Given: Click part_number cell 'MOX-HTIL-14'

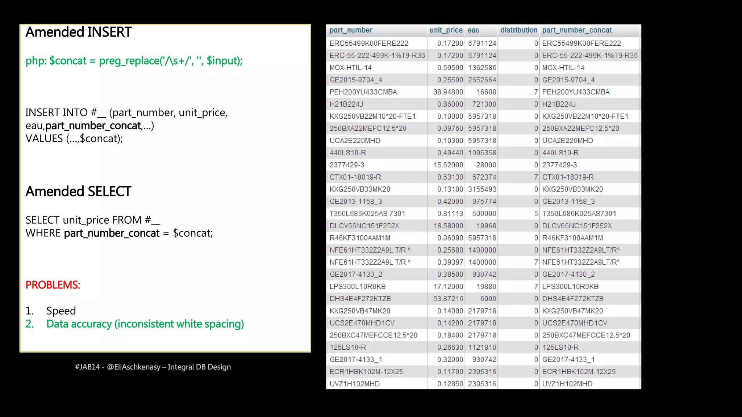Looking at the screenshot, I should click(350, 68).
